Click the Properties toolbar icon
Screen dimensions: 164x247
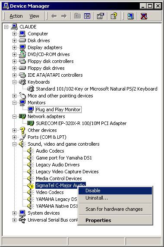click(x=101, y=16)
